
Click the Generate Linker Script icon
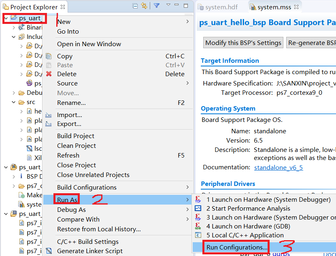pos(49,251)
